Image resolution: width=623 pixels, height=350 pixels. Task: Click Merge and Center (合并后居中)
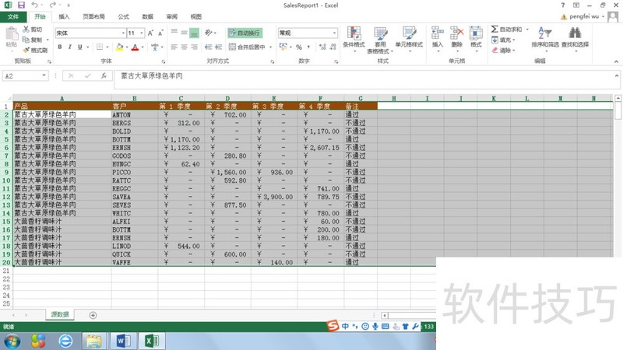pos(247,47)
